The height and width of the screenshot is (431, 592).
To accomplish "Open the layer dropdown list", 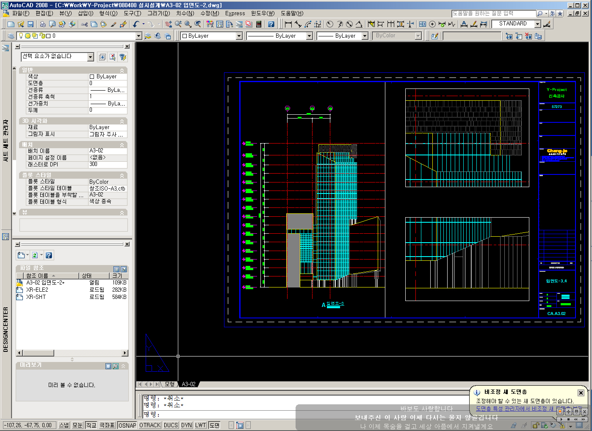I will point(138,36).
